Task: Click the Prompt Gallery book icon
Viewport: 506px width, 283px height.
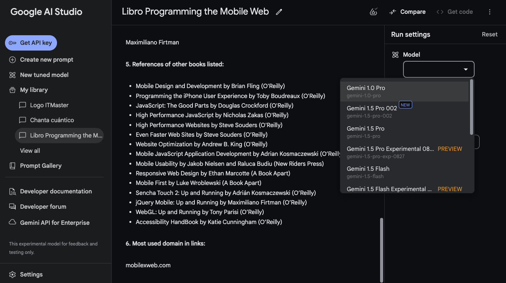Action: [13, 166]
